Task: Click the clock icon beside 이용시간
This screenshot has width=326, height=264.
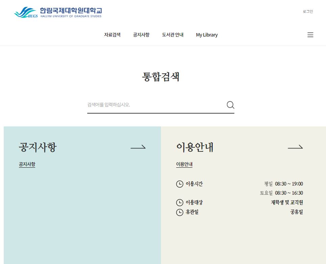Action: click(x=180, y=184)
